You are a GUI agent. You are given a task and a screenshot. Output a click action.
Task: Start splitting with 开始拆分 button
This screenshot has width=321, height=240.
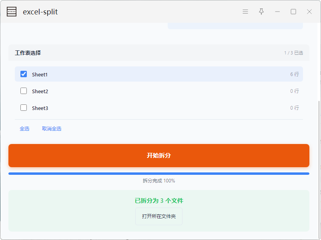point(158,156)
